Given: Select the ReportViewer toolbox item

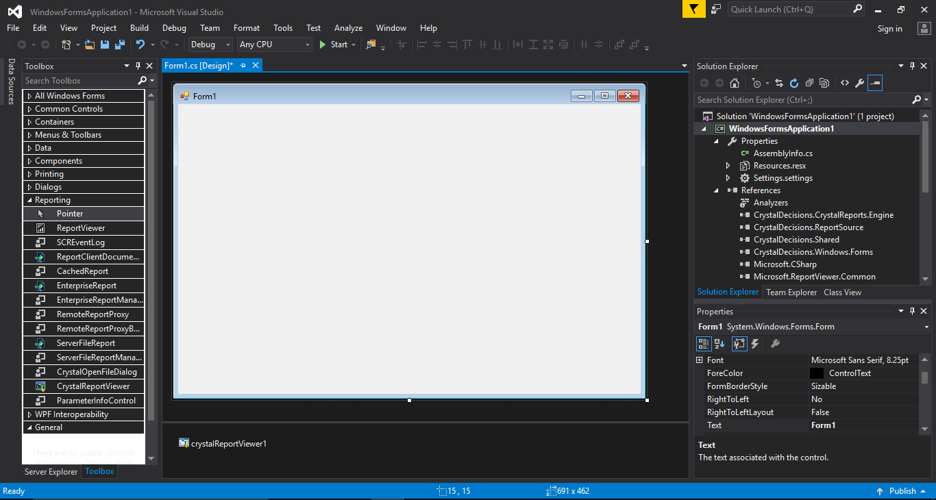Looking at the screenshot, I should pyautogui.click(x=84, y=228).
